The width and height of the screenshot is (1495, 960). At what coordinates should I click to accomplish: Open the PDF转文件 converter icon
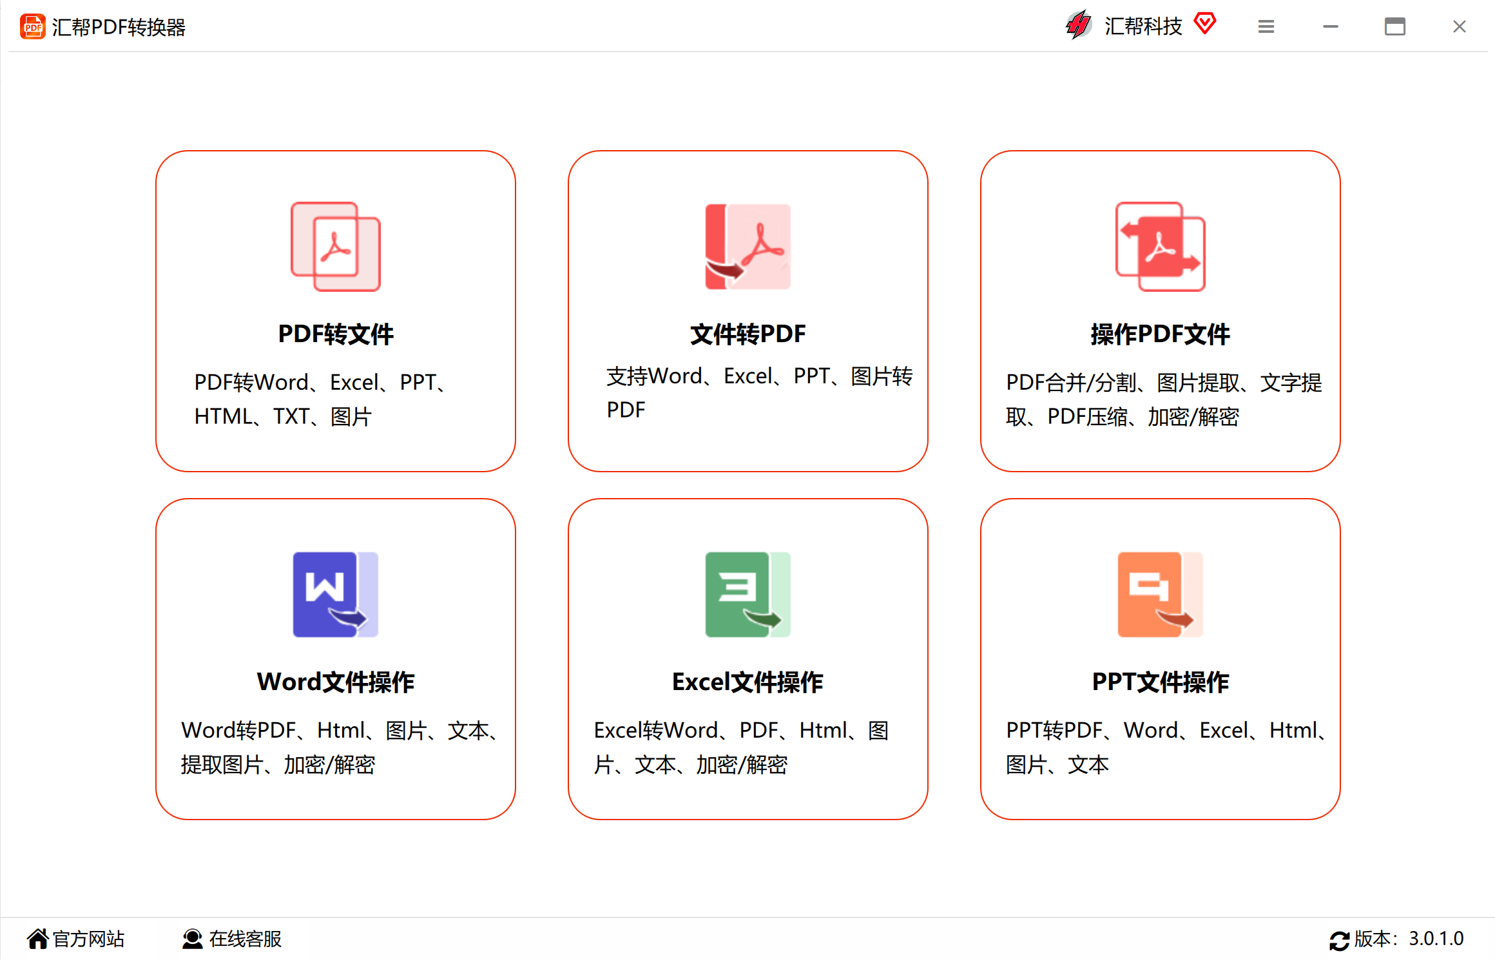click(335, 246)
